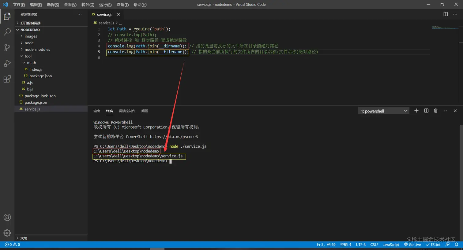Create a new terminal with plus icon
The height and width of the screenshot is (250, 463).
point(416,111)
